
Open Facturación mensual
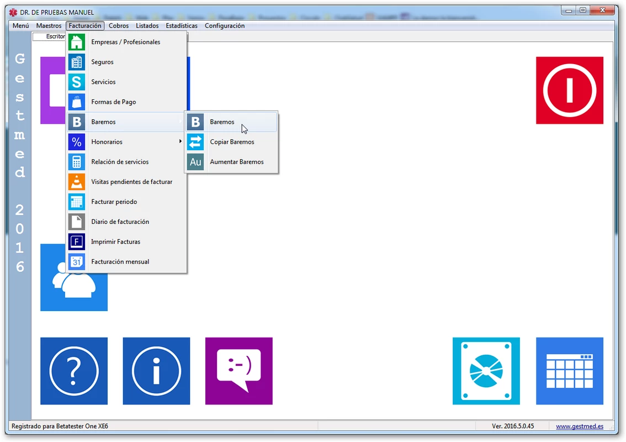click(126, 262)
